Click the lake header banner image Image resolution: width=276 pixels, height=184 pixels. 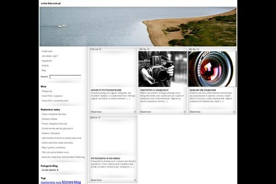point(138,27)
